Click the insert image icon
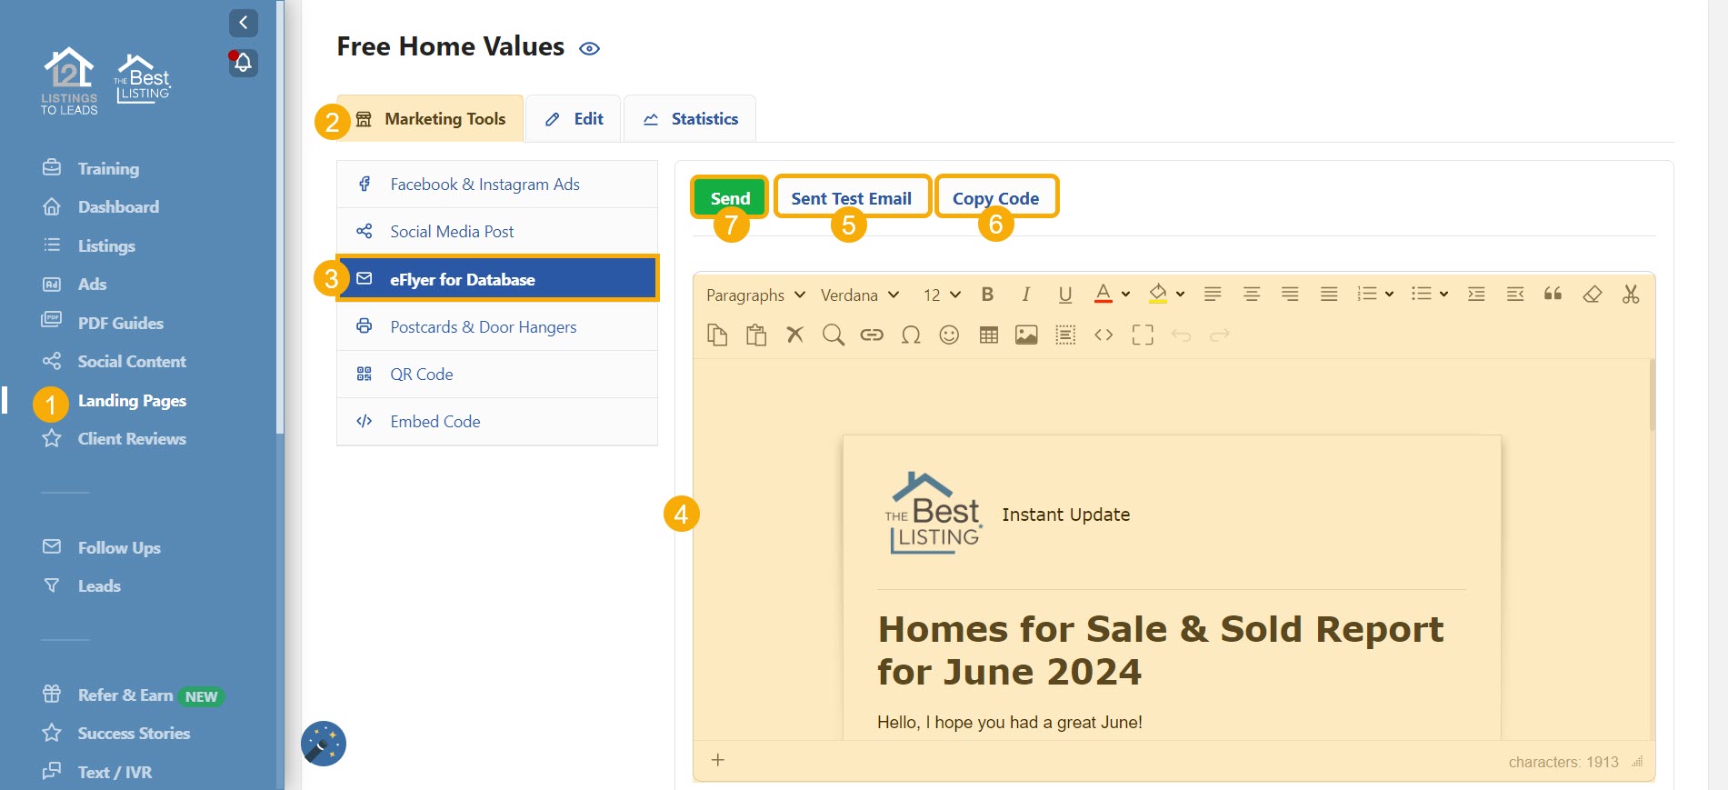 pyautogui.click(x=1026, y=335)
